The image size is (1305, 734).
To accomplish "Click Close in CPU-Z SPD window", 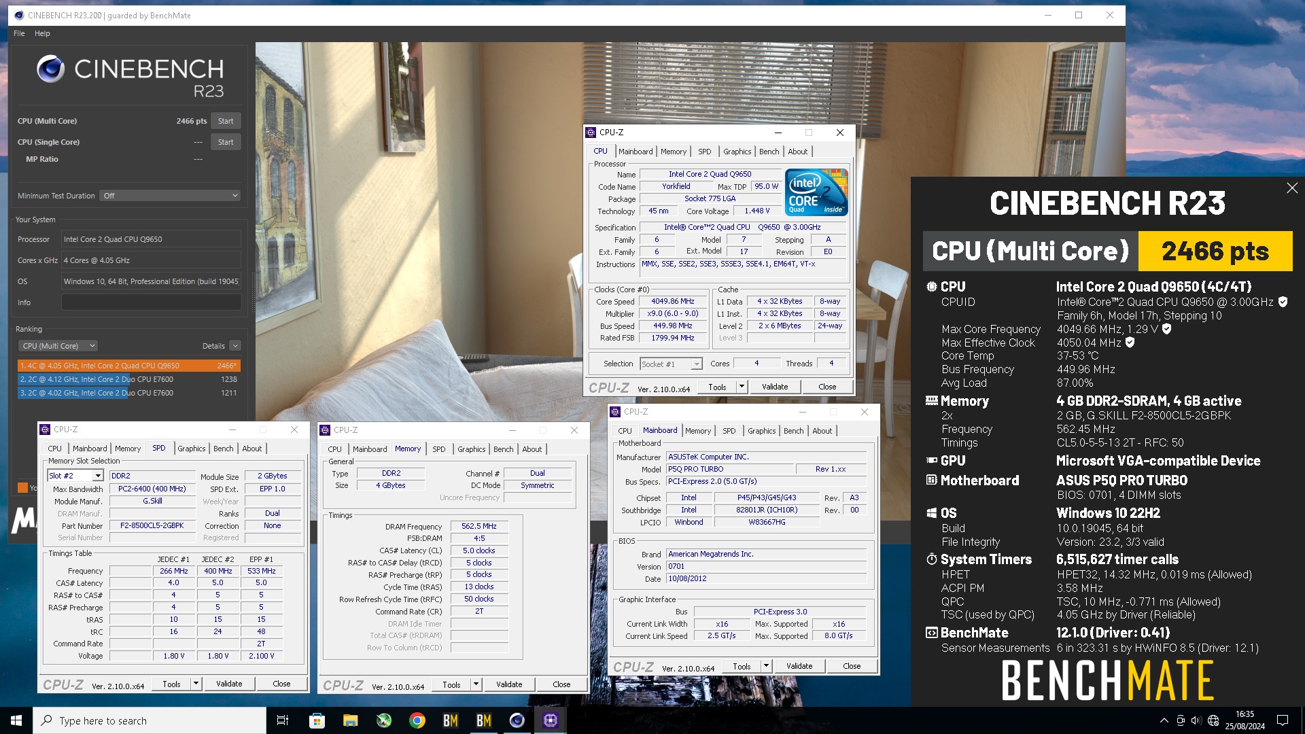I will [281, 684].
